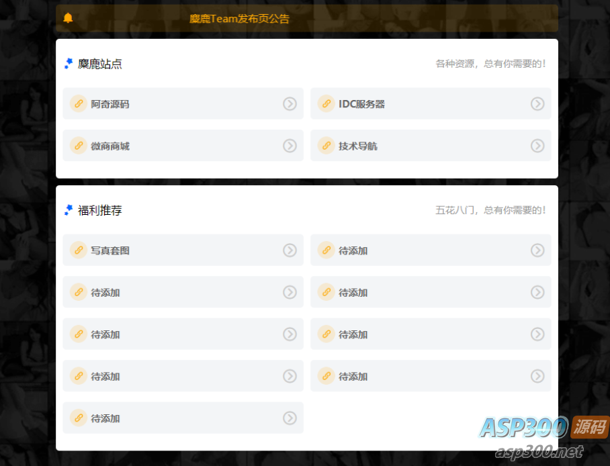The width and height of the screenshot is (610, 466).
Task: Open the 待添加 card beside 写真套图
Action: tap(431, 250)
